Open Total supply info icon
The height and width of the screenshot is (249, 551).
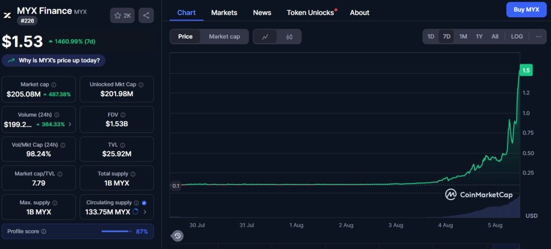point(133,174)
